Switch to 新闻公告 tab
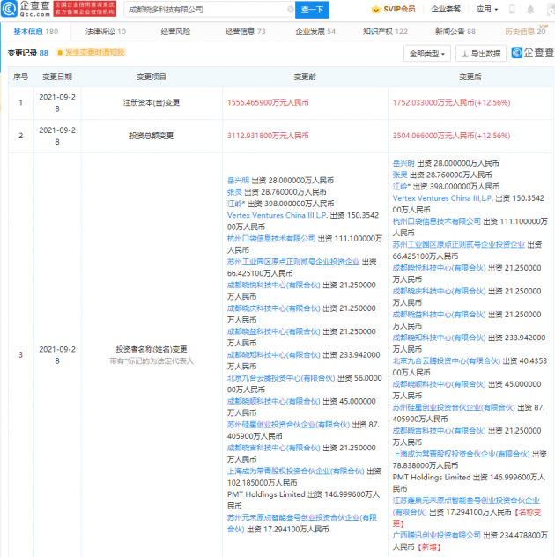Viewport: 555px width, 557px height. click(x=455, y=32)
